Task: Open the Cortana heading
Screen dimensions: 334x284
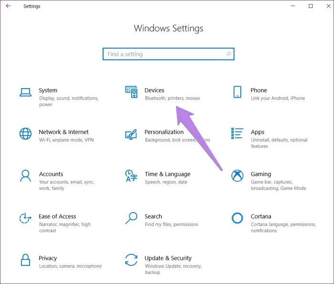Action: (261, 216)
